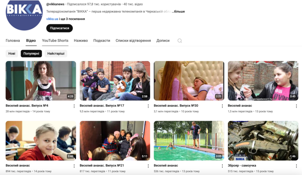Screen dimensions: 302x175
Task: Open options menu for Веселий ананас Випуск №21
Action: tap(149, 166)
